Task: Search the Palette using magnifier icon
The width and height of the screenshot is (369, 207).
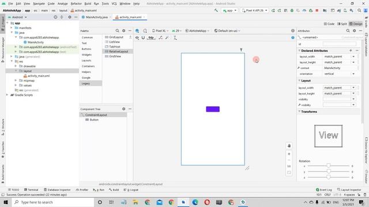Action: [117, 30]
